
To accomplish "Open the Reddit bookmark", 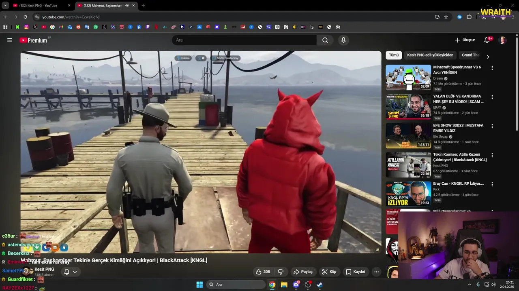I will (78, 27).
